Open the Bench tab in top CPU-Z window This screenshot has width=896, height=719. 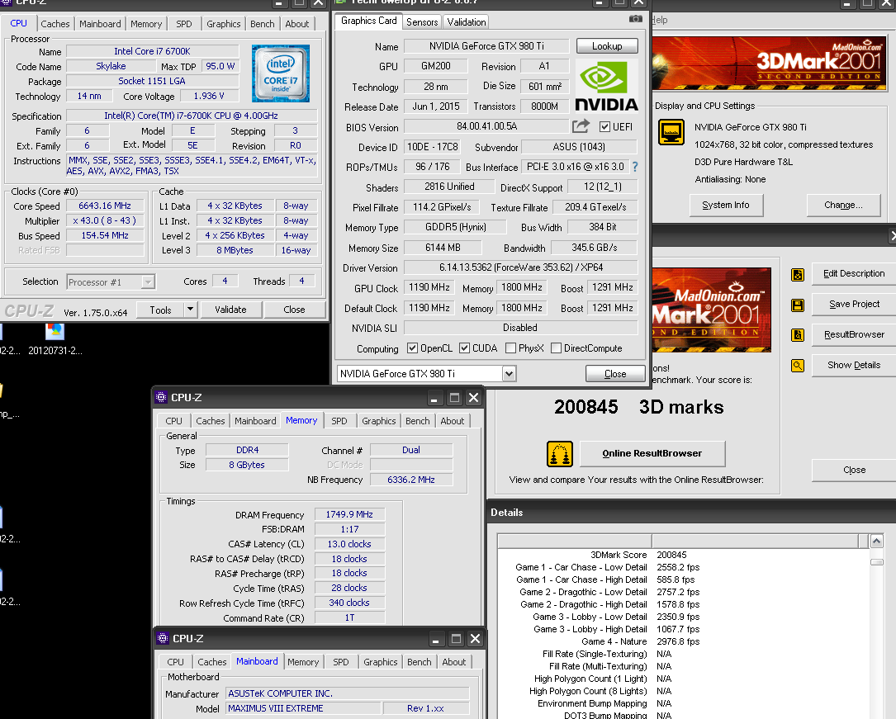click(263, 24)
